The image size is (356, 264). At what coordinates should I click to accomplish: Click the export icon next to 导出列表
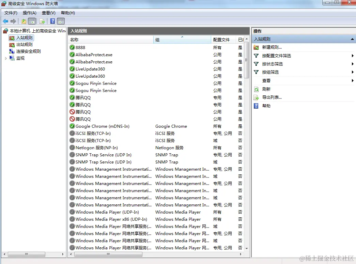pyautogui.click(x=256, y=98)
